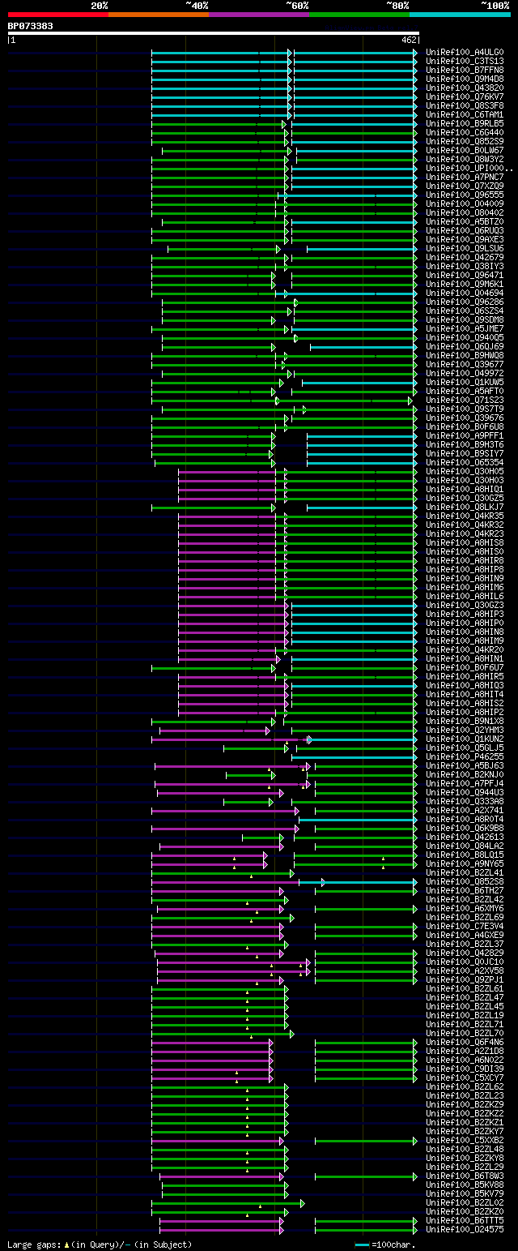Image resolution: width=518 pixels, height=1251 pixels.
Task: Select the UniRef100_Q30GZ3 label
Action: [465, 605]
